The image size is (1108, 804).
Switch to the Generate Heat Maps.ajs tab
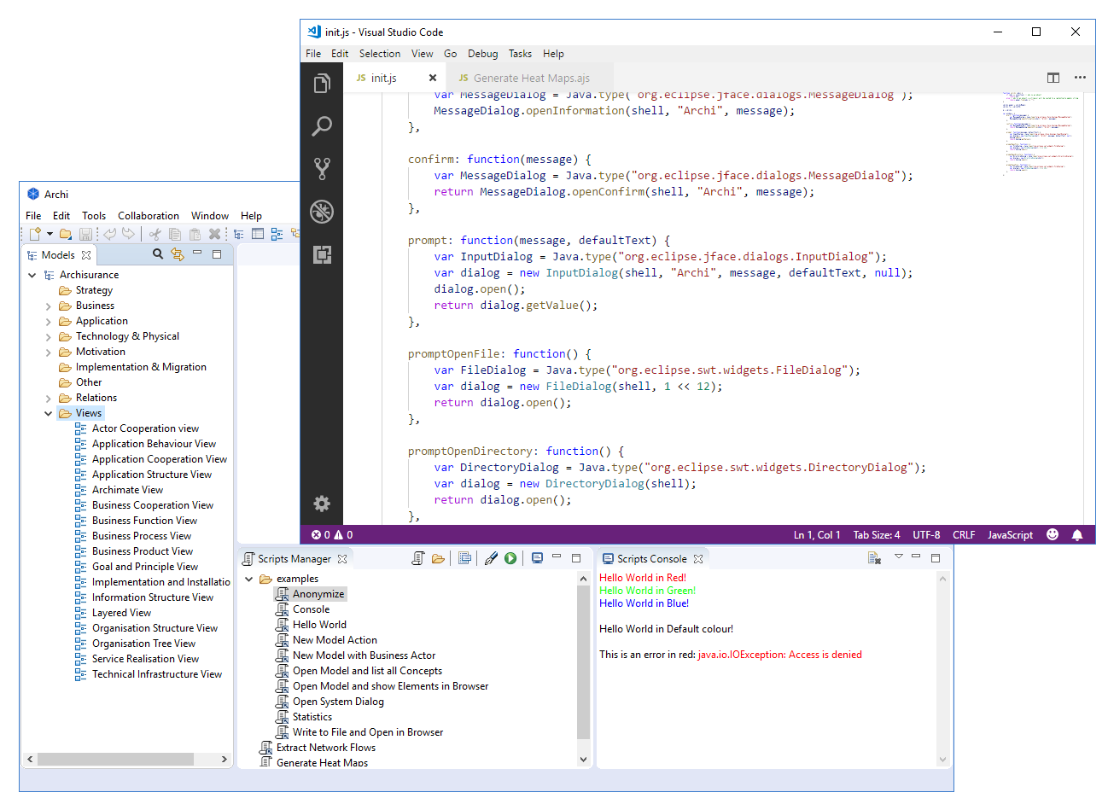[x=531, y=78]
